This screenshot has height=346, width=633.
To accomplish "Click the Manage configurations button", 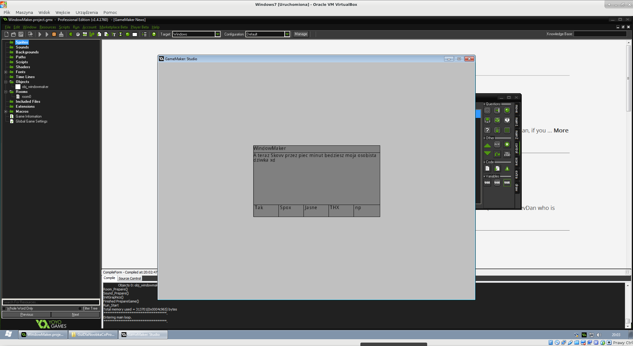I will [x=301, y=34].
